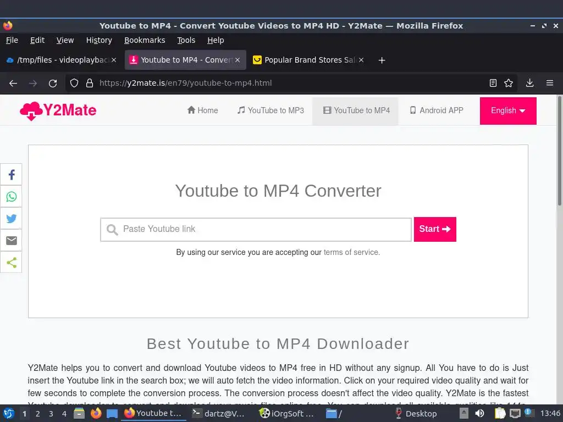Switch to workspace 3 in taskbar
The height and width of the screenshot is (422, 563).
pyautogui.click(x=51, y=414)
